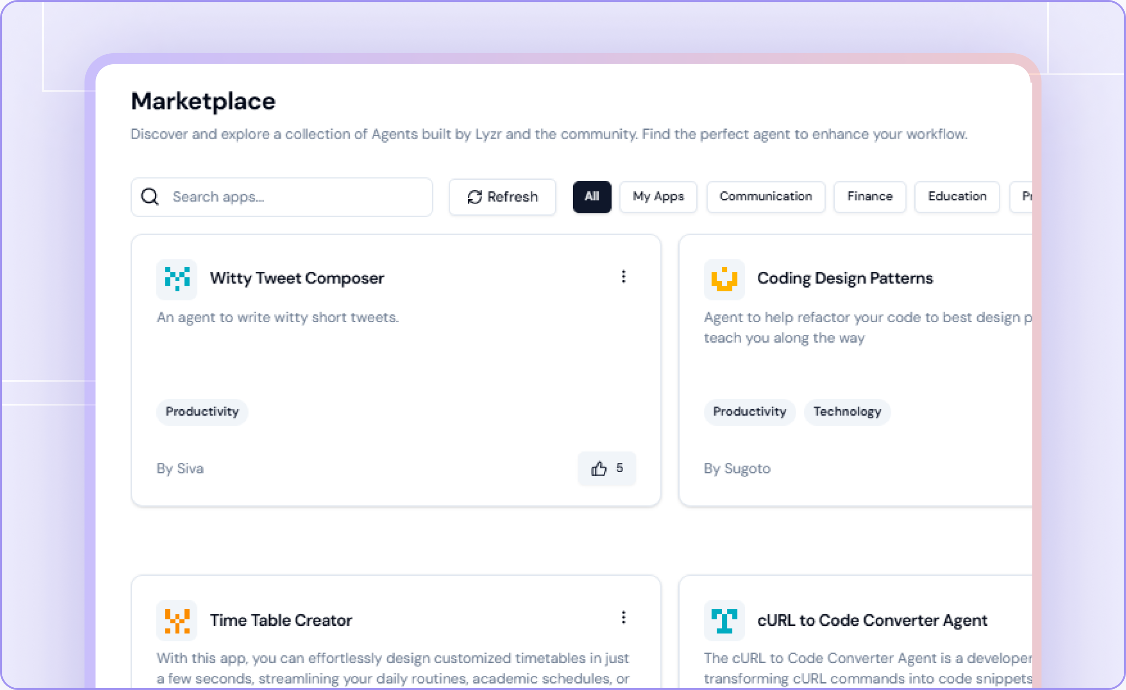Switch to the My Apps filter
Screen dimensions: 1126x690
pos(658,197)
